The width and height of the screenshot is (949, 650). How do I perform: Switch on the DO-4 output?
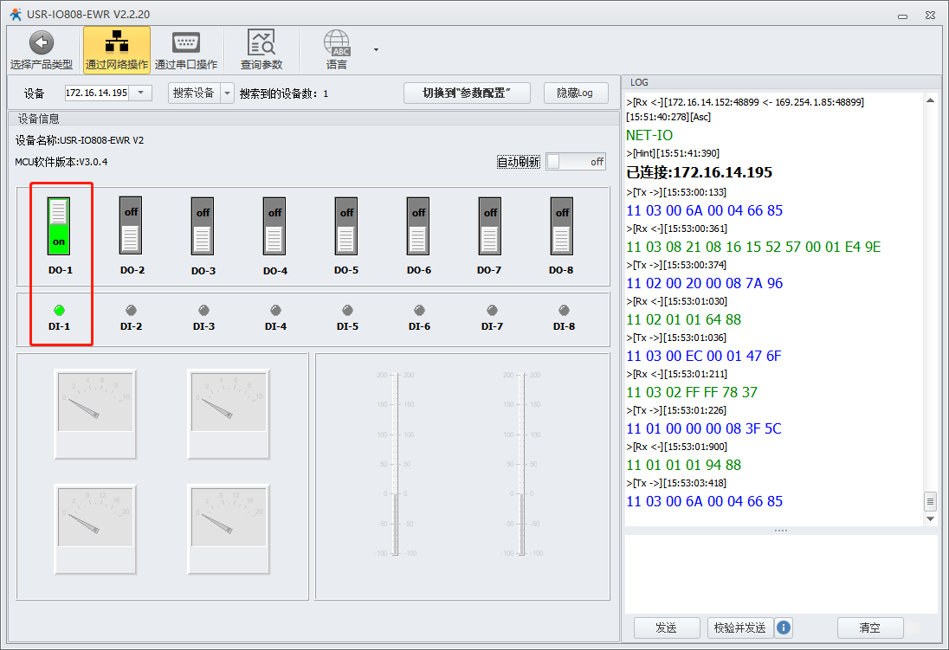tap(274, 226)
